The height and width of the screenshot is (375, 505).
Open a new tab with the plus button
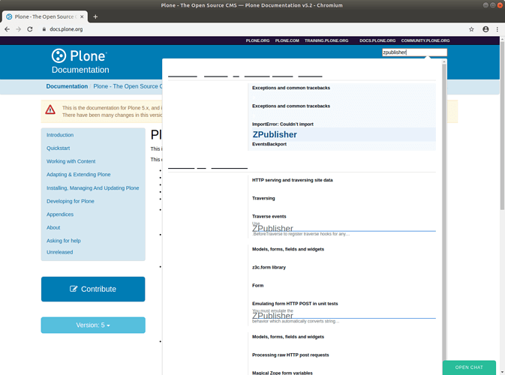tap(95, 16)
